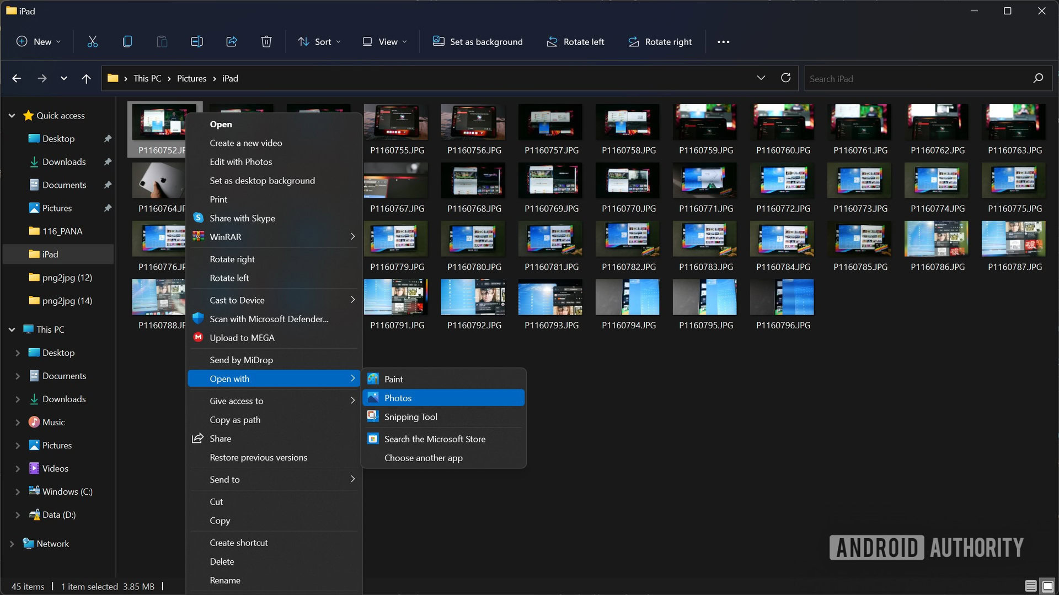
Task: Click the Refresh icon in address bar
Action: 785,78
